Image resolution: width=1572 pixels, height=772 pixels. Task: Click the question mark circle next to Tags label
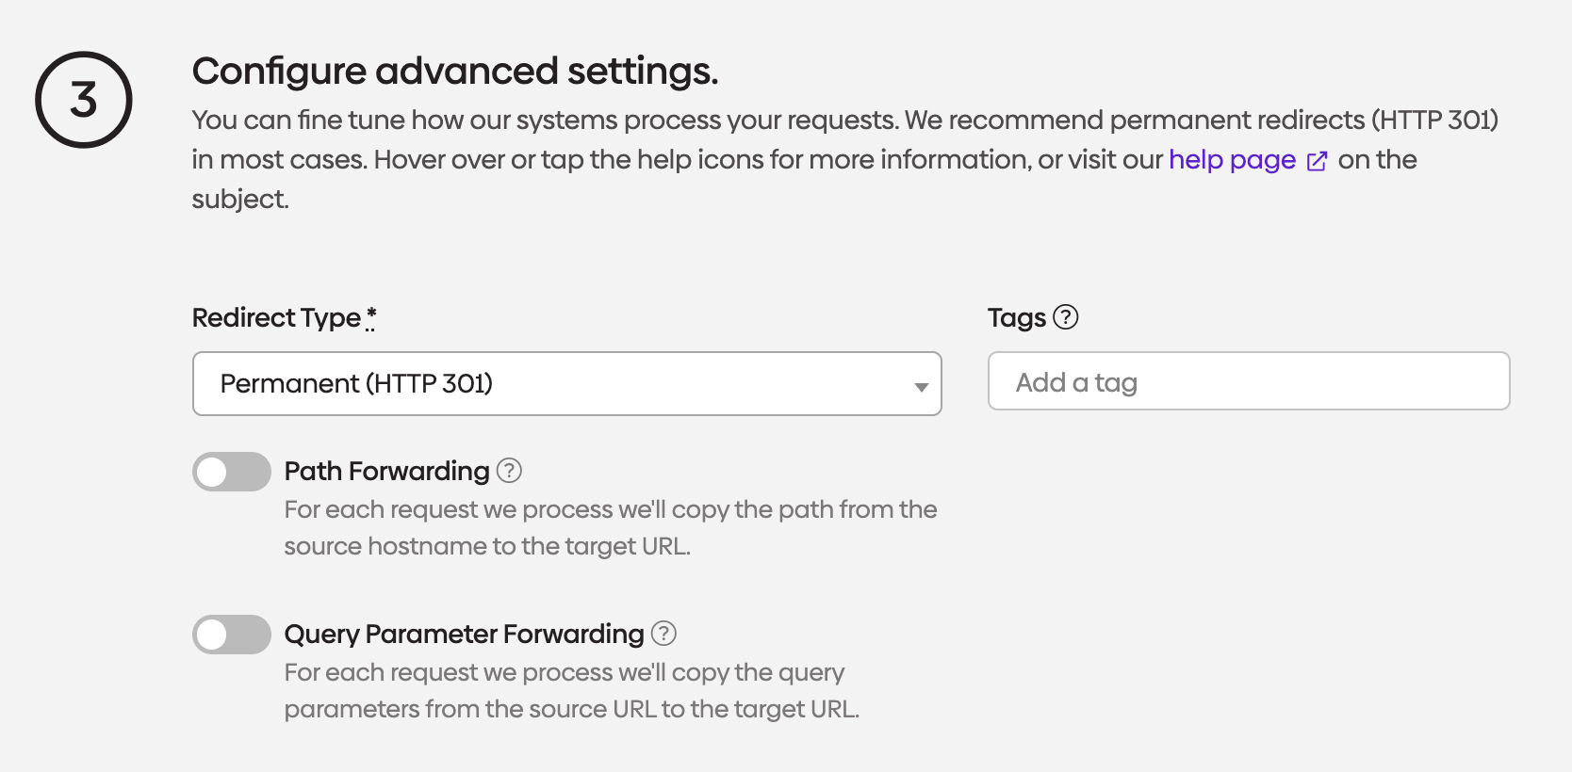point(1068,318)
